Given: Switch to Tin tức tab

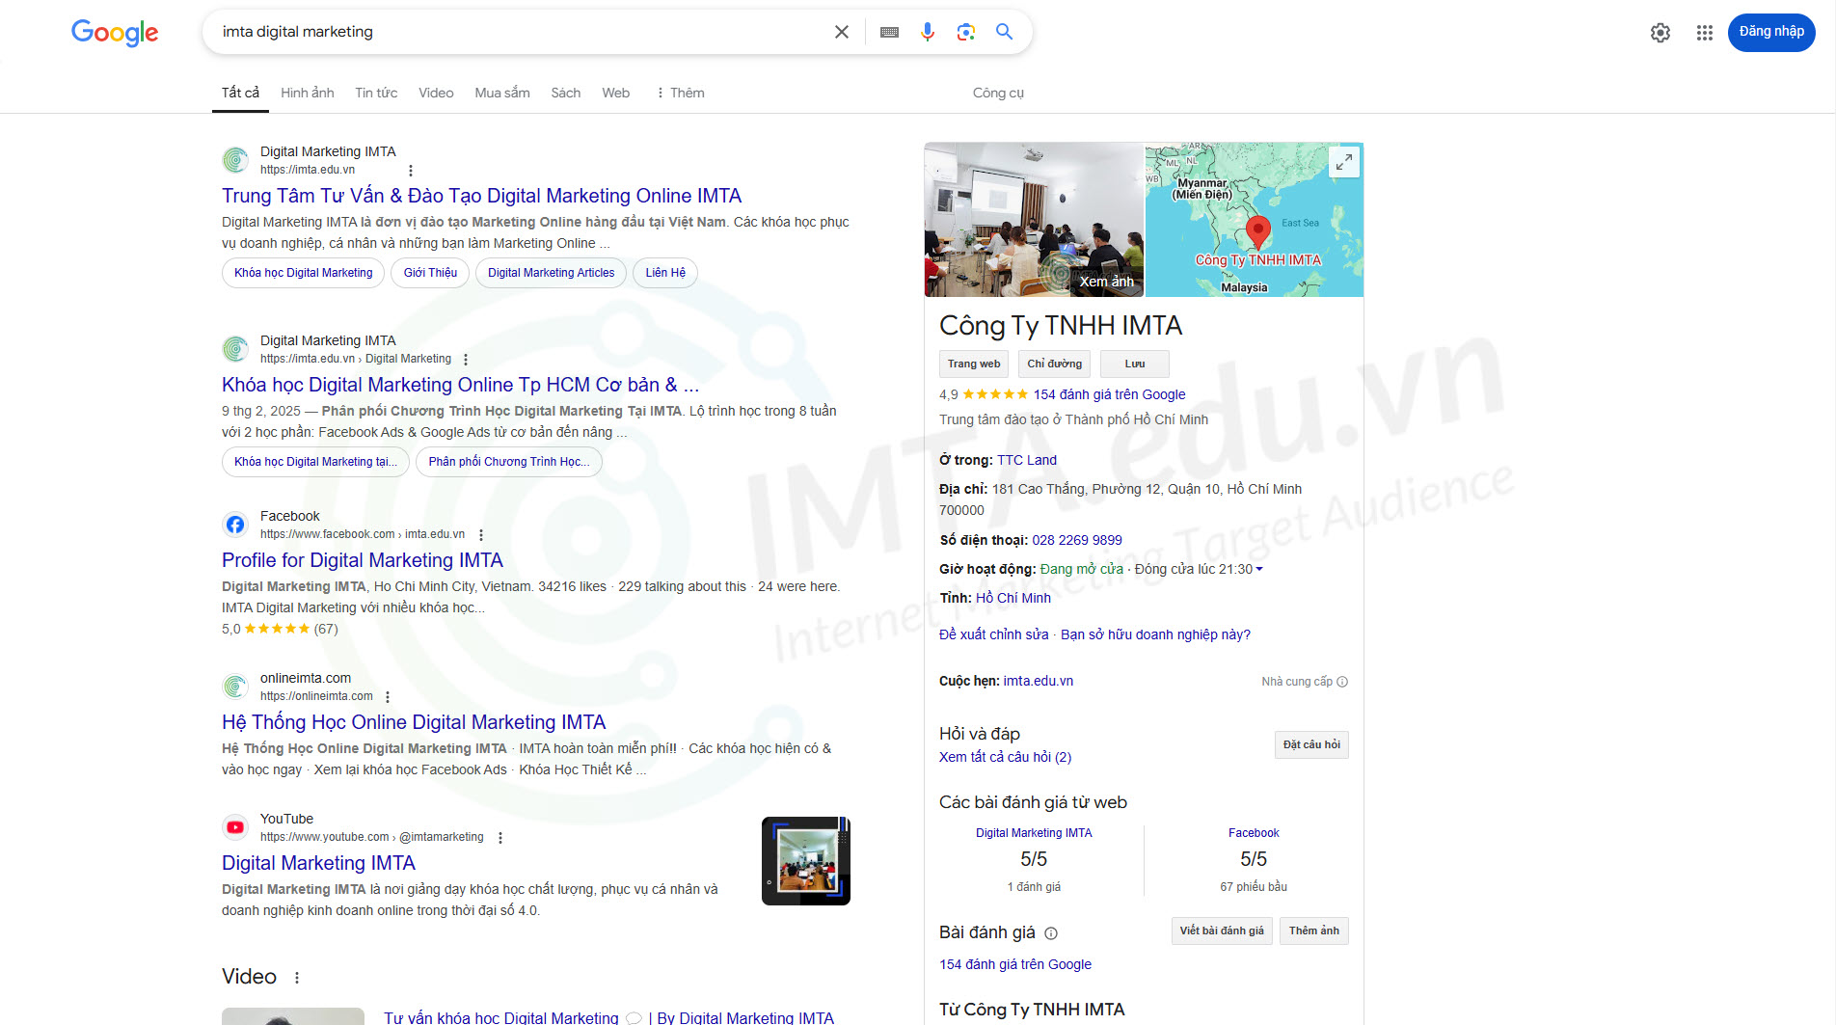Looking at the screenshot, I should tap(376, 93).
